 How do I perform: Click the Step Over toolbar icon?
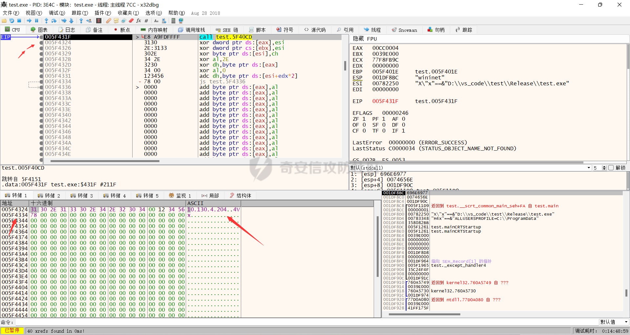pyautogui.click(x=54, y=21)
